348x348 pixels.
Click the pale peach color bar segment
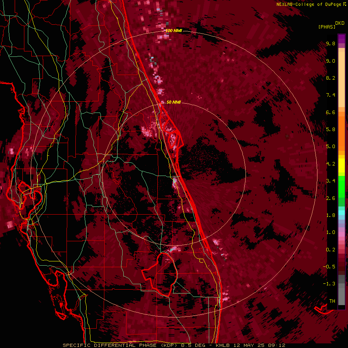coord(341,79)
